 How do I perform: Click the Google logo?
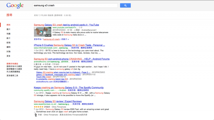tap(15, 6)
